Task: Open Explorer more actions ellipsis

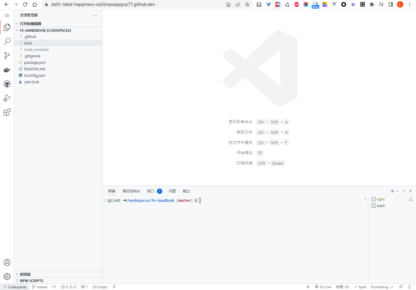Action: [95, 15]
